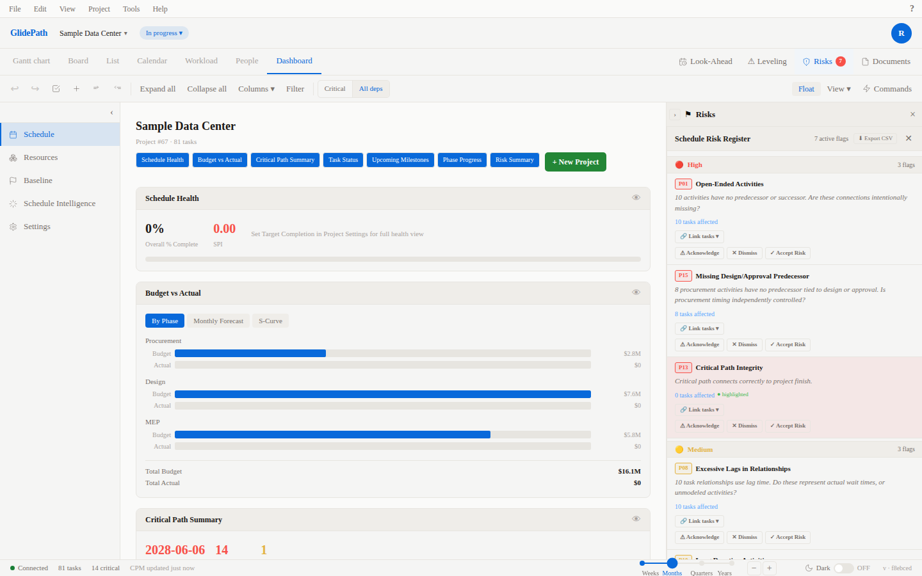Toggle Schedule Health card visibility eye
Image resolution: width=922 pixels, height=576 pixels.
tap(636, 198)
